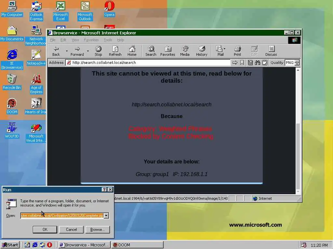Screen dimensions: 333x249
Task: Open IE (Browservice) desktop icon
Action: (x=12, y=60)
